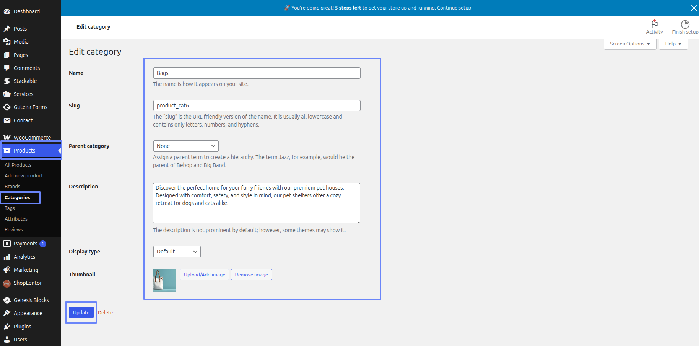Open the Analytics bar chart icon
The image size is (699, 346).
pos(7,257)
